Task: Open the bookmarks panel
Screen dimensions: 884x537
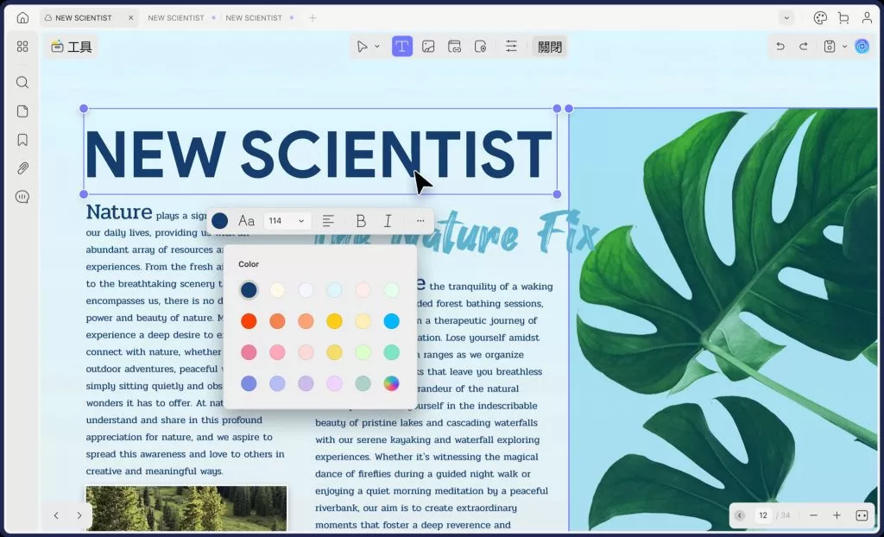Action: pyautogui.click(x=22, y=140)
